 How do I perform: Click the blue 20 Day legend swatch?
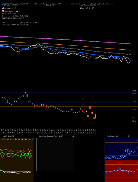3,5
